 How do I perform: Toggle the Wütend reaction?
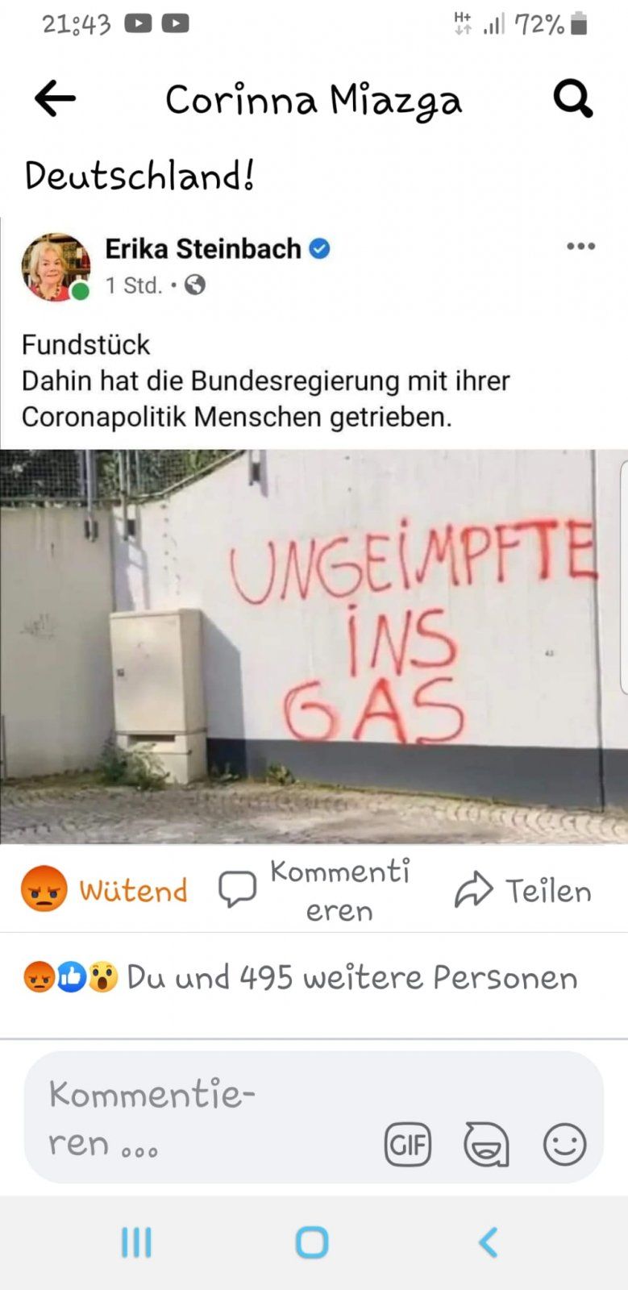[104, 889]
